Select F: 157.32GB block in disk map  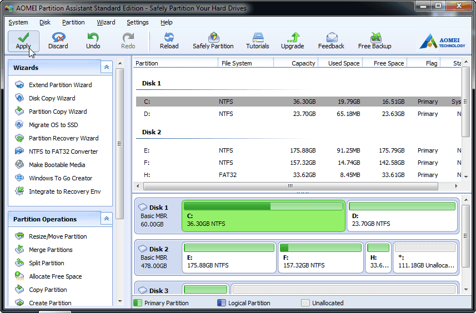(320, 258)
